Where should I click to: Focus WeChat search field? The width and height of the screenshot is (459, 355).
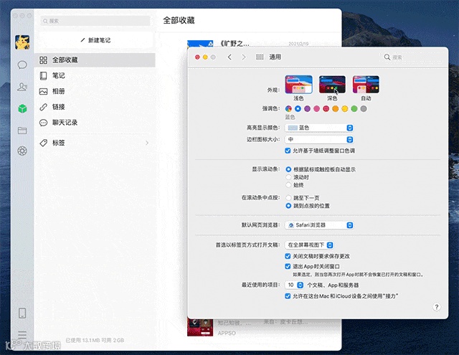coord(95,21)
